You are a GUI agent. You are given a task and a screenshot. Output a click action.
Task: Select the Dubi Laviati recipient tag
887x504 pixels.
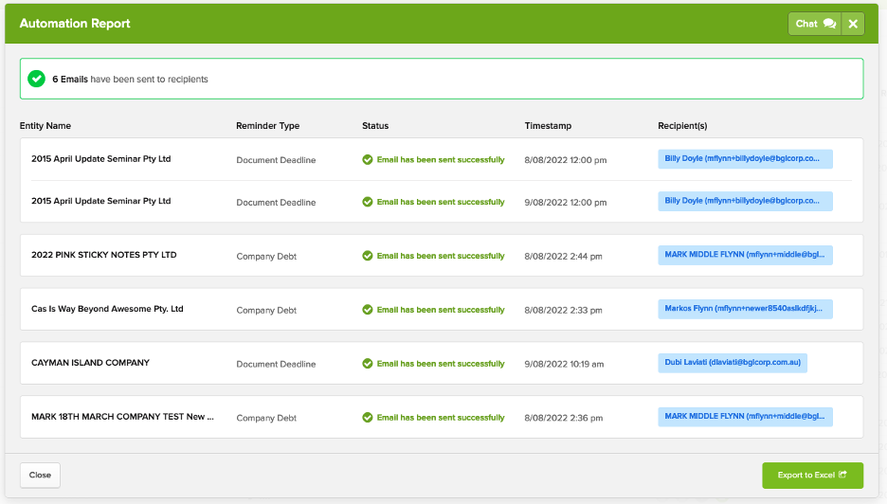[x=732, y=363]
